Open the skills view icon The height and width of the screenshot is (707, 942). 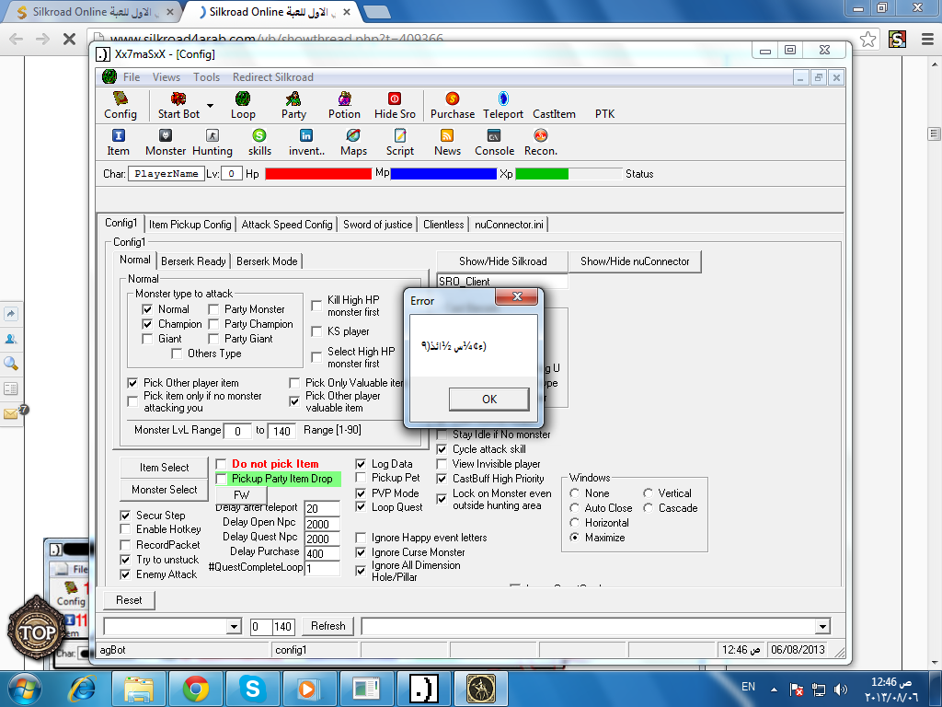(259, 143)
